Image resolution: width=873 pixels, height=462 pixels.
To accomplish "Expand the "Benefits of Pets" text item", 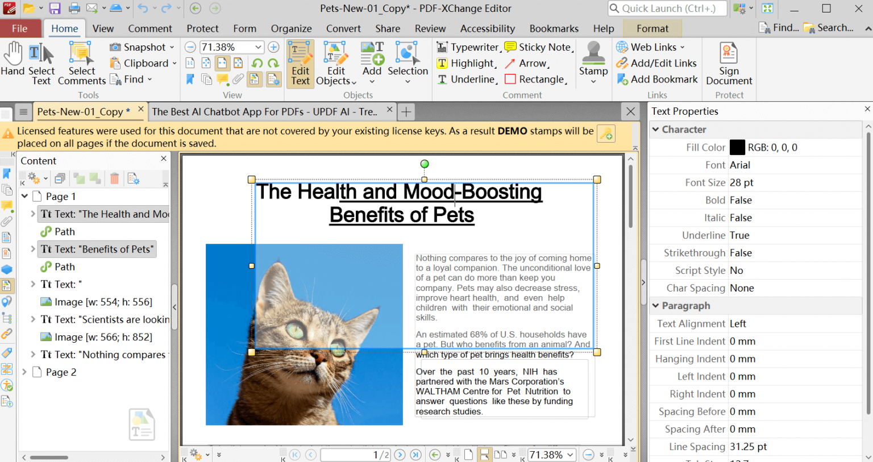I will pyautogui.click(x=33, y=249).
